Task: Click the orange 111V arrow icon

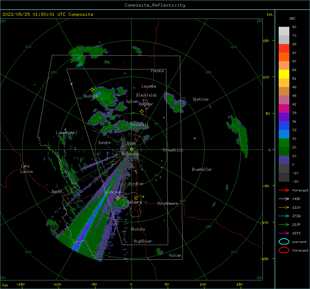Action: coord(284,207)
